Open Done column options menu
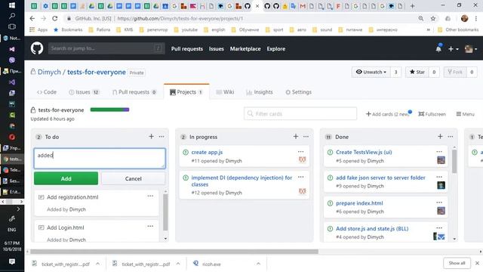 (451, 136)
